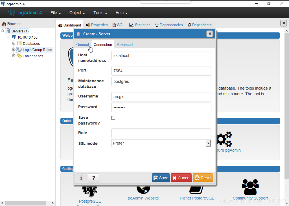This screenshot has width=289, height=206.
Task: Expand the Login/Group Roles node
Action: [14, 50]
